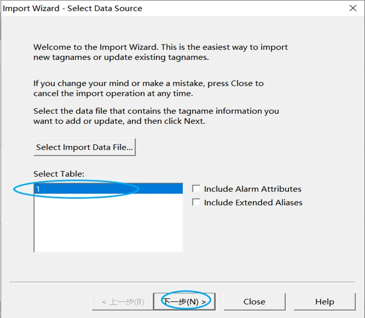The width and height of the screenshot is (365, 318).
Task: Click the horizontal separator above the buttons
Action: click(182, 282)
